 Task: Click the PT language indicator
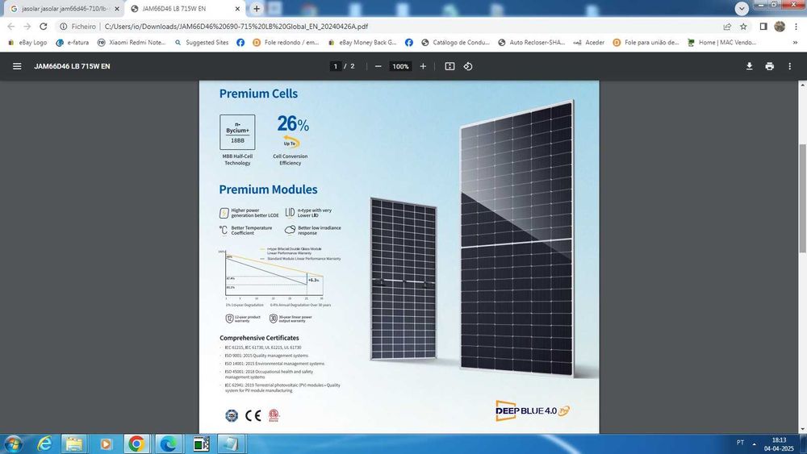tap(740, 443)
